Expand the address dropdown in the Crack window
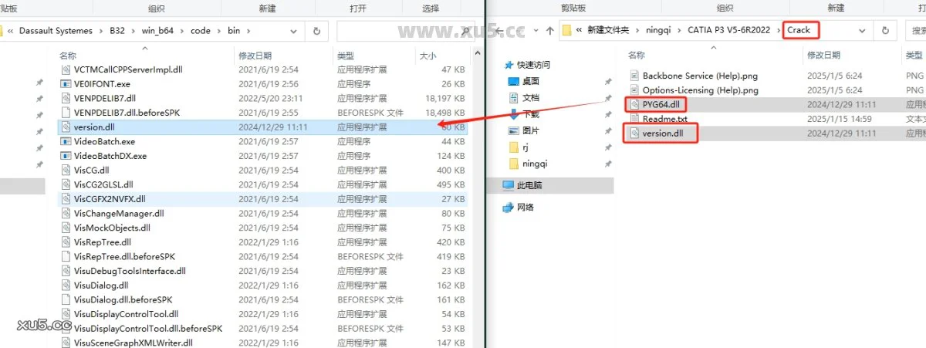The image size is (926, 348). tap(863, 31)
